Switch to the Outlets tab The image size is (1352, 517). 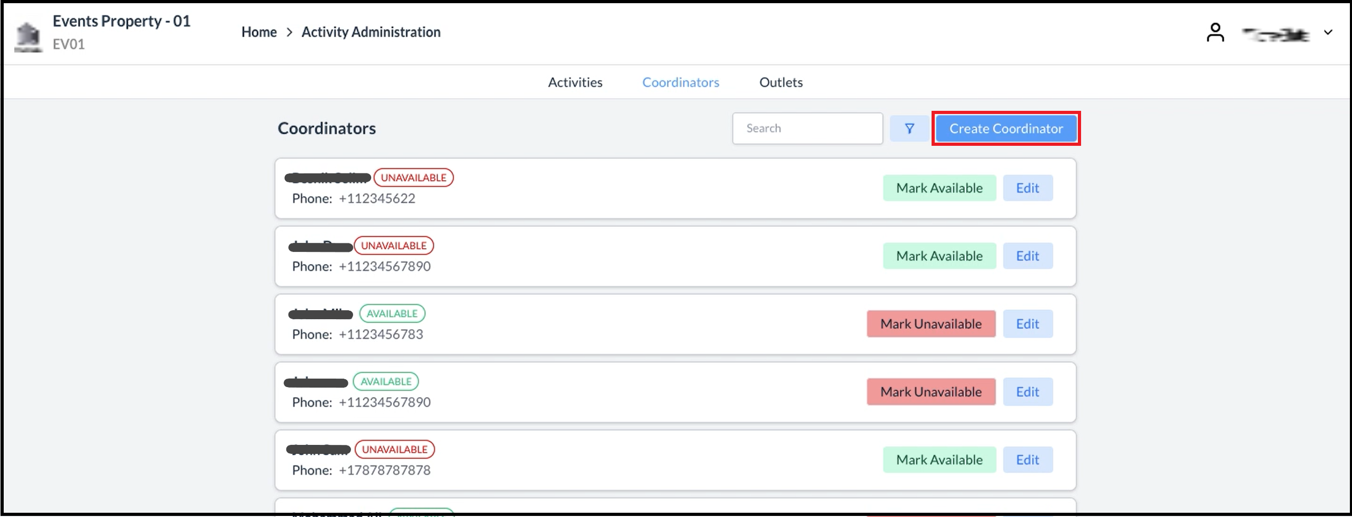tap(781, 82)
